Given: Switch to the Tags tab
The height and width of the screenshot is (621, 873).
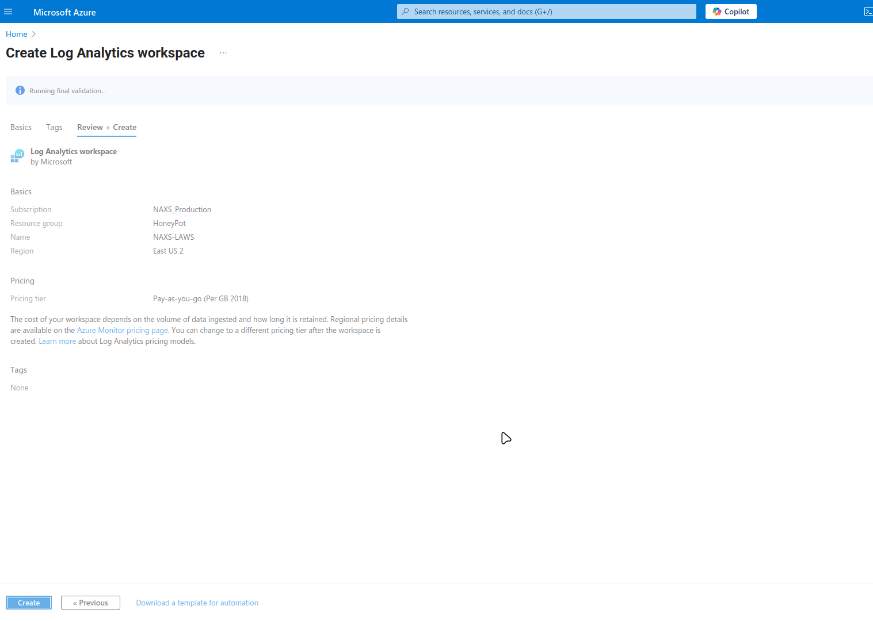Looking at the screenshot, I should 54,127.
